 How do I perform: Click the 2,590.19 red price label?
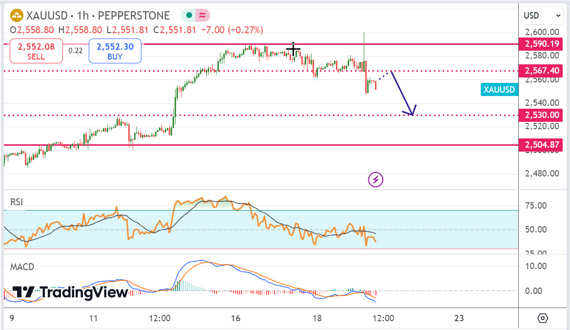(541, 44)
